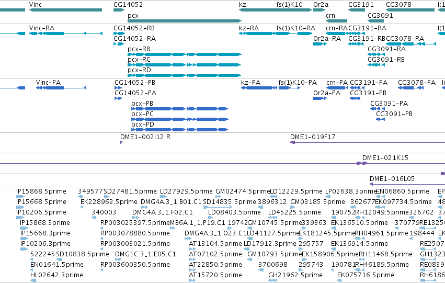
Task: Click the GM03185.5prime EST label
Action: [318, 202]
